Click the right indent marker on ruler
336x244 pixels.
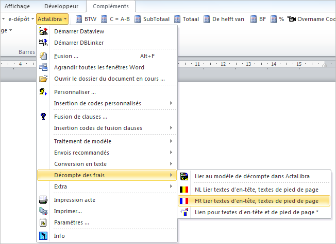(325, 64)
